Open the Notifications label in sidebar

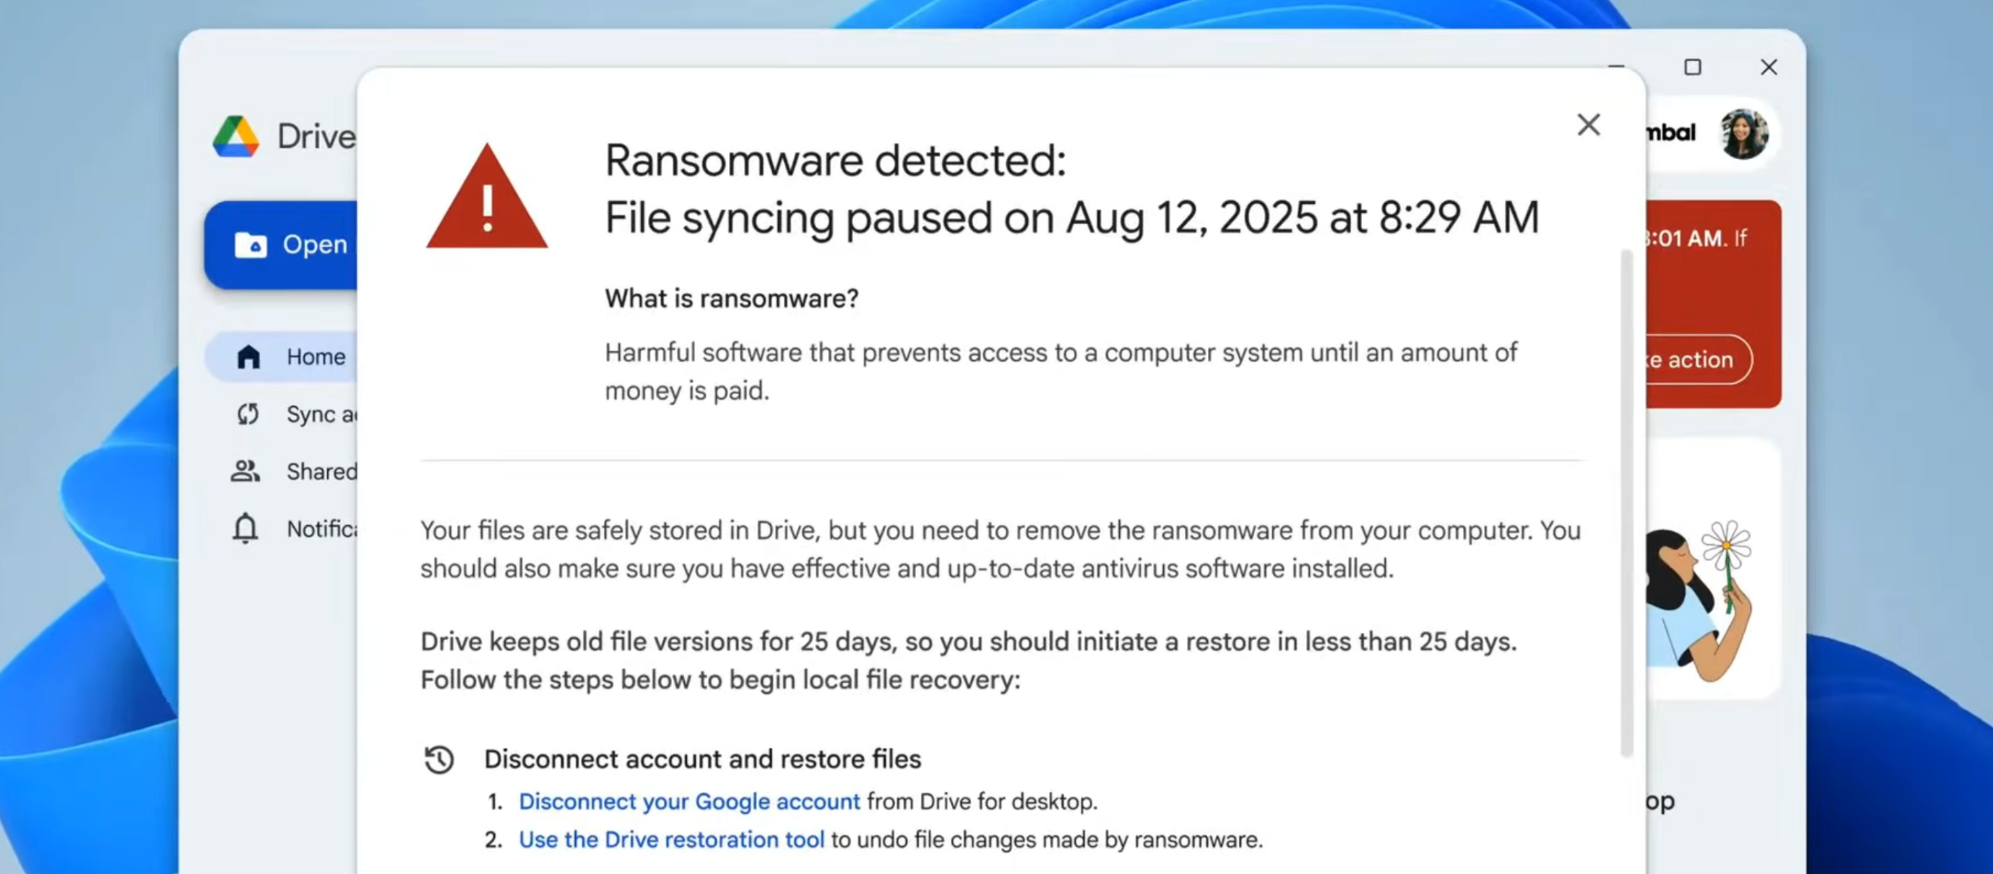321,529
